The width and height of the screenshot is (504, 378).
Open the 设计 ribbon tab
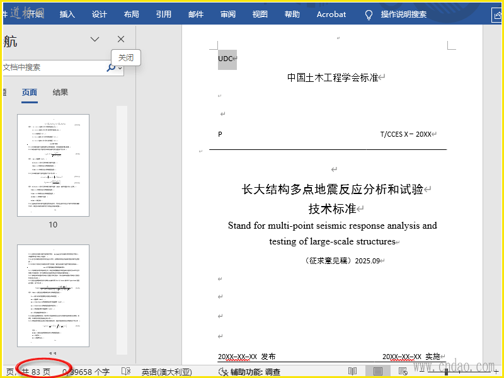(100, 14)
